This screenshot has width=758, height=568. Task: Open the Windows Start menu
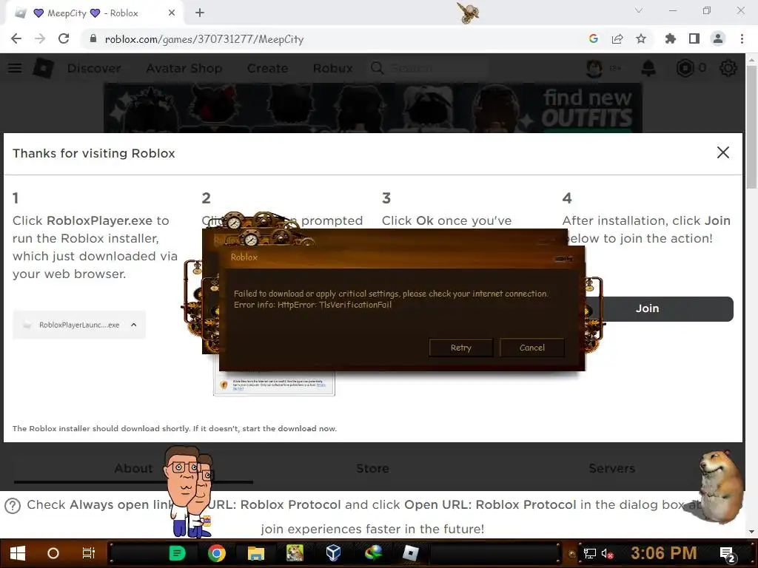pos(18,553)
